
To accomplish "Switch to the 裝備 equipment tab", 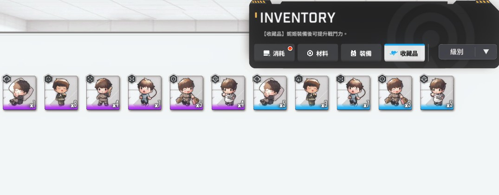I will tap(361, 53).
